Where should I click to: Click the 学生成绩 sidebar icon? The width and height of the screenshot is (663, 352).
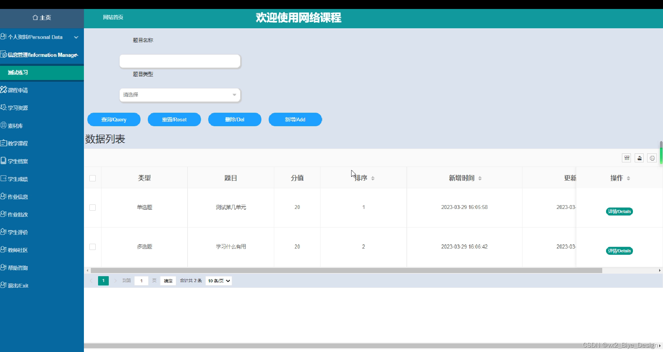point(3,179)
